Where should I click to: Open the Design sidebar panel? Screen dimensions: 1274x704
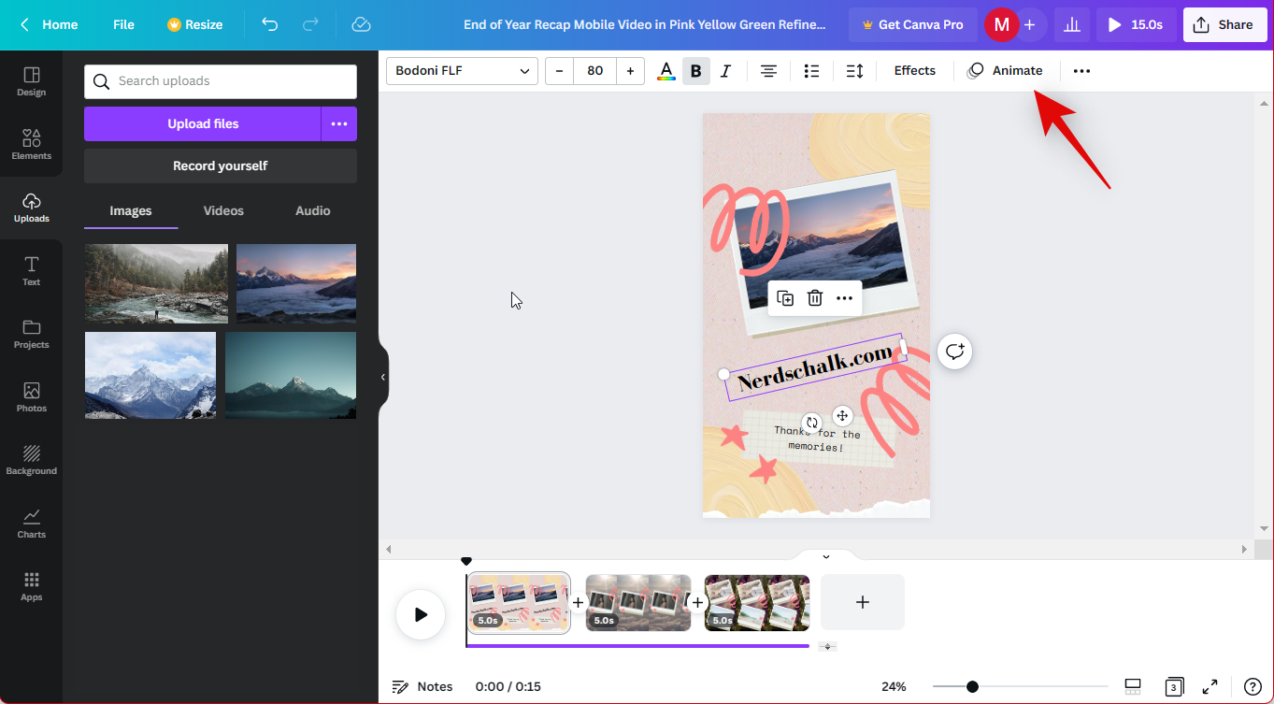[x=31, y=81]
